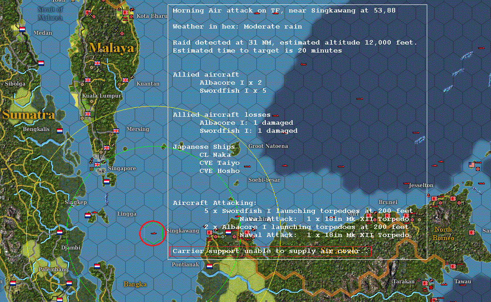The width and height of the screenshot is (491, 302).
Task: Select the Dutch flag base next to Bengkalis
Action: [x=59, y=131]
